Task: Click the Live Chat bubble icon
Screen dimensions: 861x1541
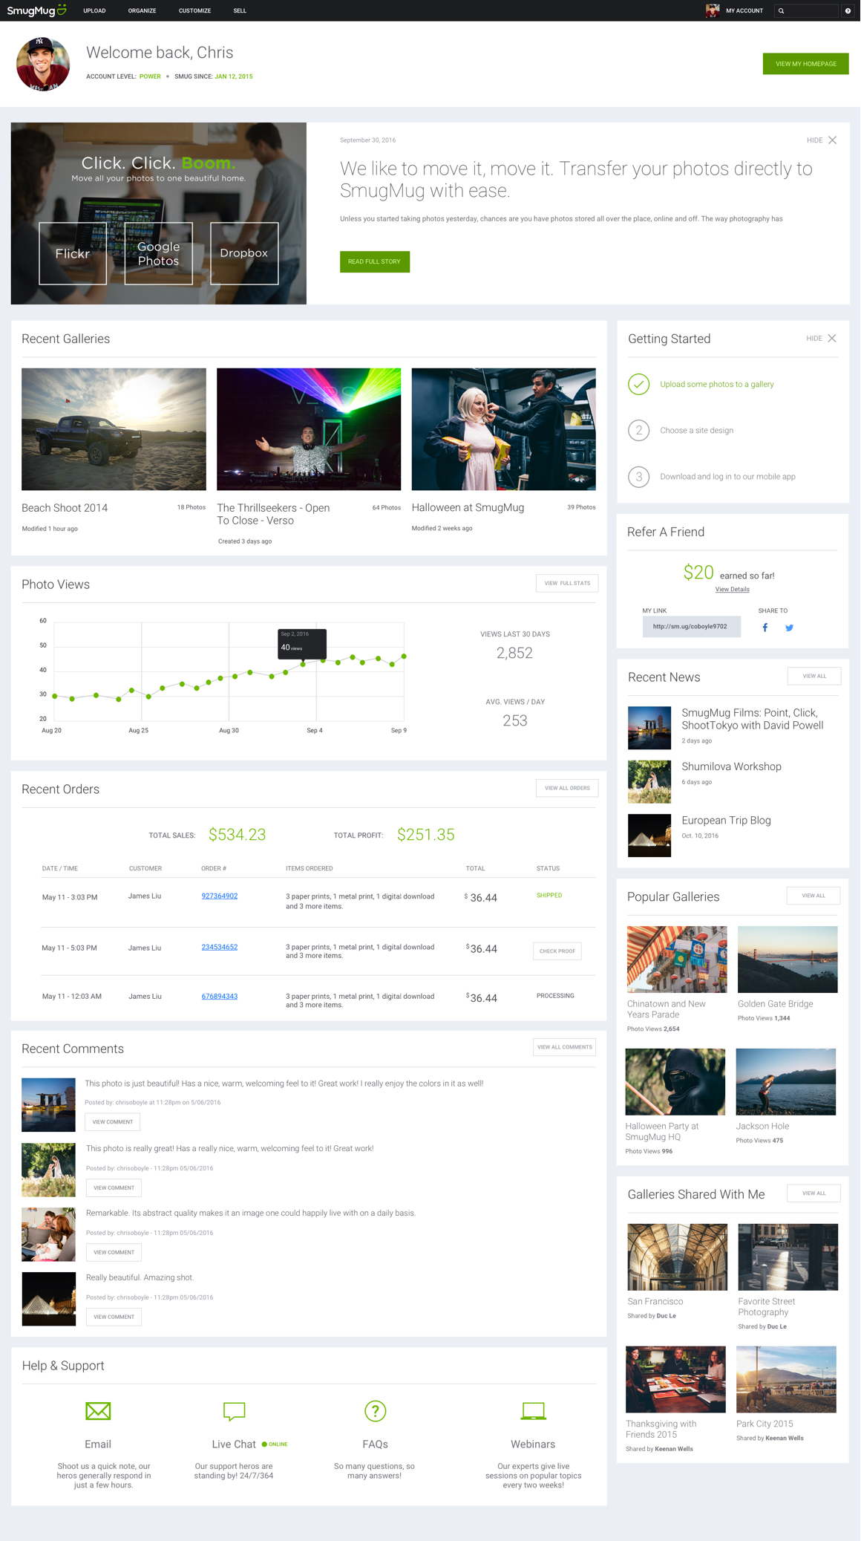Action: 234,1411
